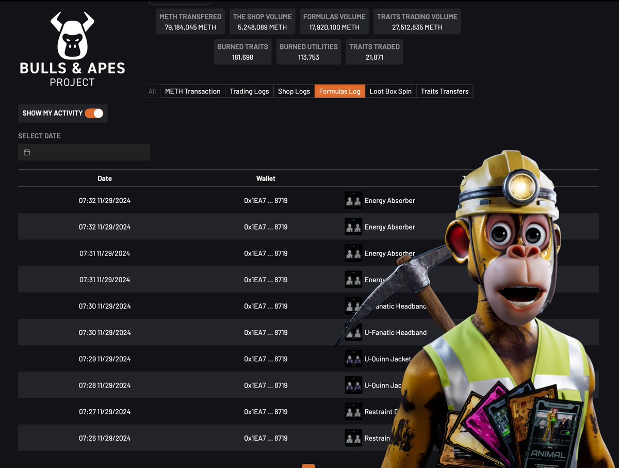Viewport: 619px width, 468px height.
Task: Switch to the Trading Logs tab
Action: [x=249, y=91]
